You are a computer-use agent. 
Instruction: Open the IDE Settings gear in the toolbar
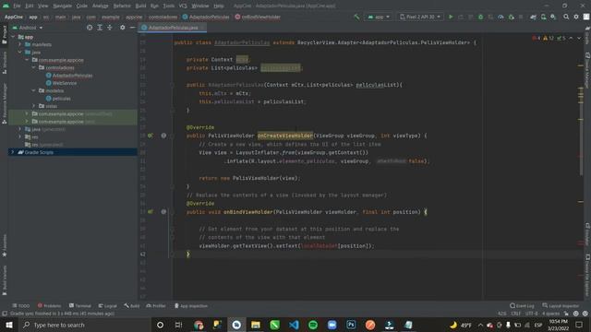click(x=576, y=17)
